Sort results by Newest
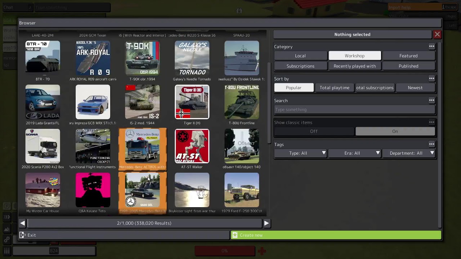This screenshot has height=259, width=461. click(415, 88)
